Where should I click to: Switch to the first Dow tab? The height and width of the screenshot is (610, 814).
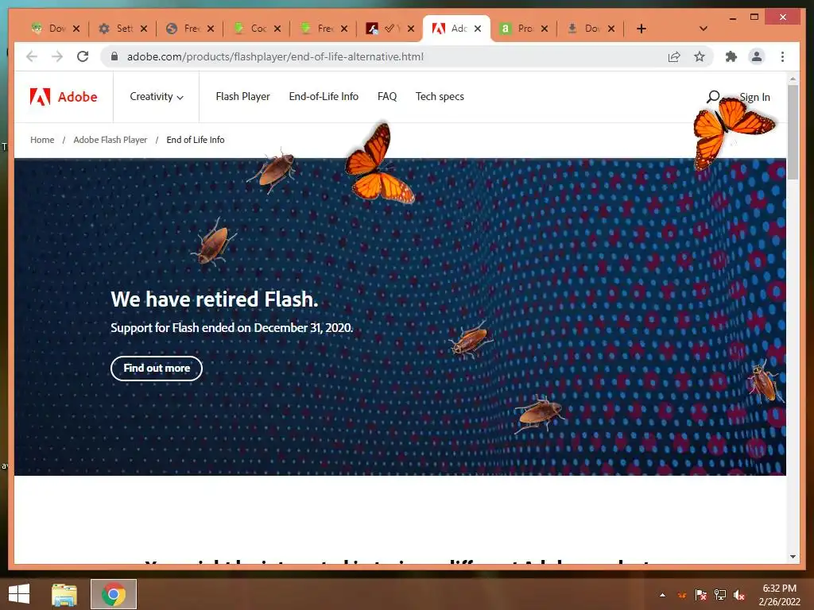point(55,29)
